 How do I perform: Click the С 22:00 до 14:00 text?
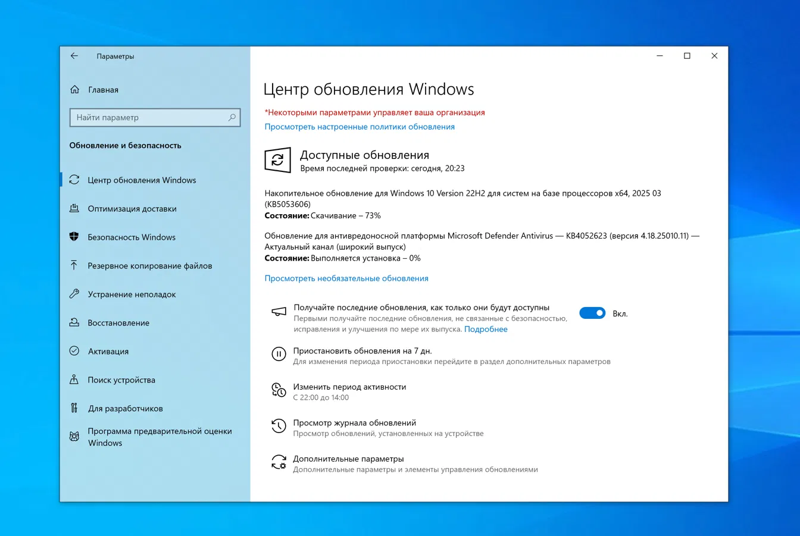(x=321, y=397)
